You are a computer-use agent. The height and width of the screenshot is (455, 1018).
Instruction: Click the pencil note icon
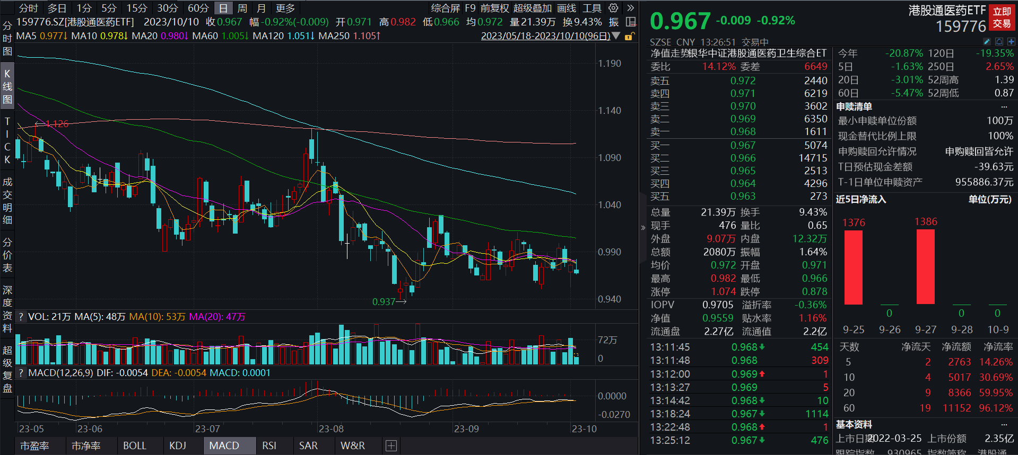[x=987, y=41]
